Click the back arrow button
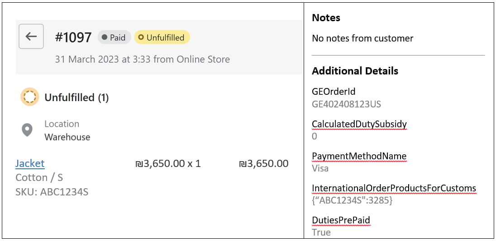The image size is (496, 241). [x=31, y=36]
